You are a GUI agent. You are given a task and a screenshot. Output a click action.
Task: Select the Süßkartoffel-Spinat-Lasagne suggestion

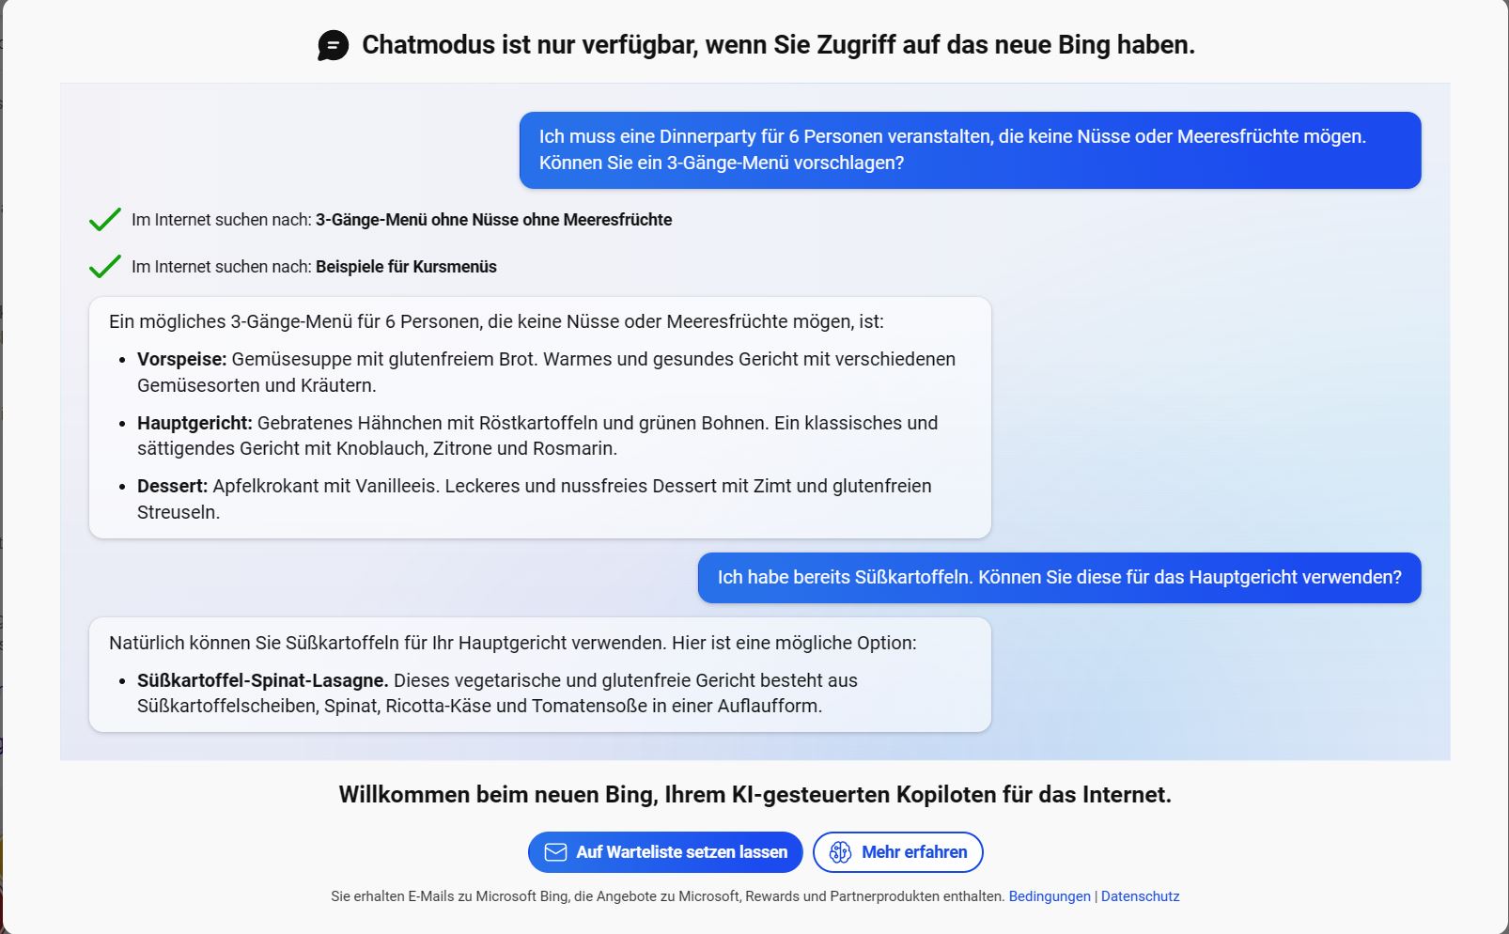coord(497,693)
